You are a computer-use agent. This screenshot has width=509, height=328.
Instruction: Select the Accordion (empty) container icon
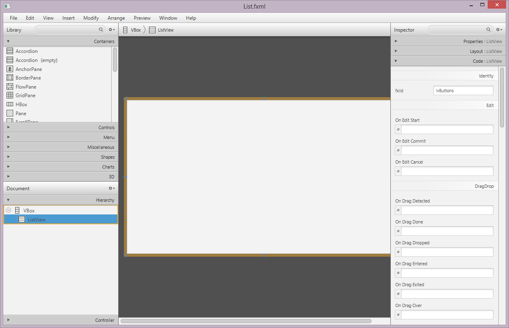point(10,60)
